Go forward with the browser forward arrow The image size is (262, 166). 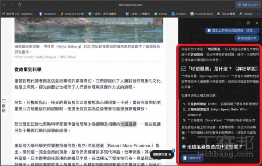(12, 5)
